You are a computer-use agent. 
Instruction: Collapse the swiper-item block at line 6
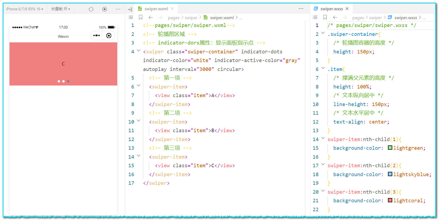pos(139,86)
